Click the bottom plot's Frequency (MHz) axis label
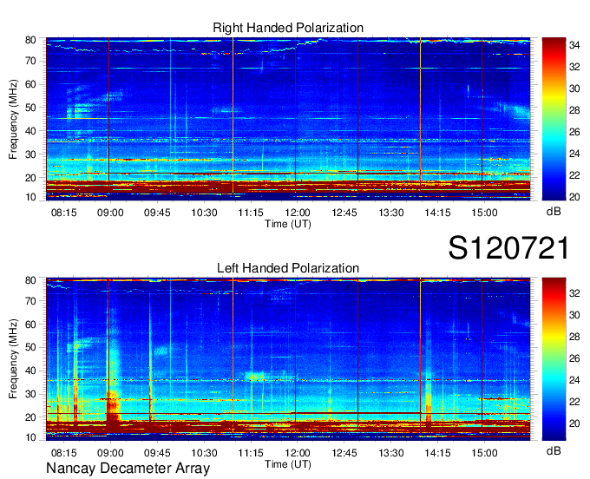This screenshot has width=590, height=479. coord(13,359)
